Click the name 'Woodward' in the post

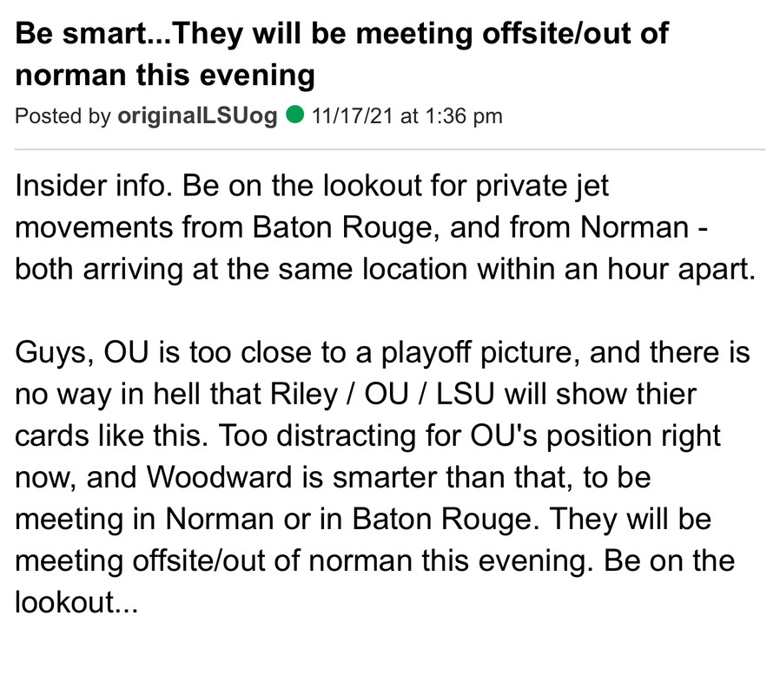(219, 478)
